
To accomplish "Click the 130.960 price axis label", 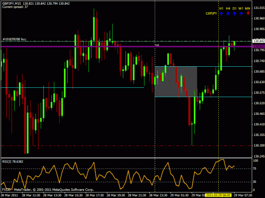I will (259, 18).
